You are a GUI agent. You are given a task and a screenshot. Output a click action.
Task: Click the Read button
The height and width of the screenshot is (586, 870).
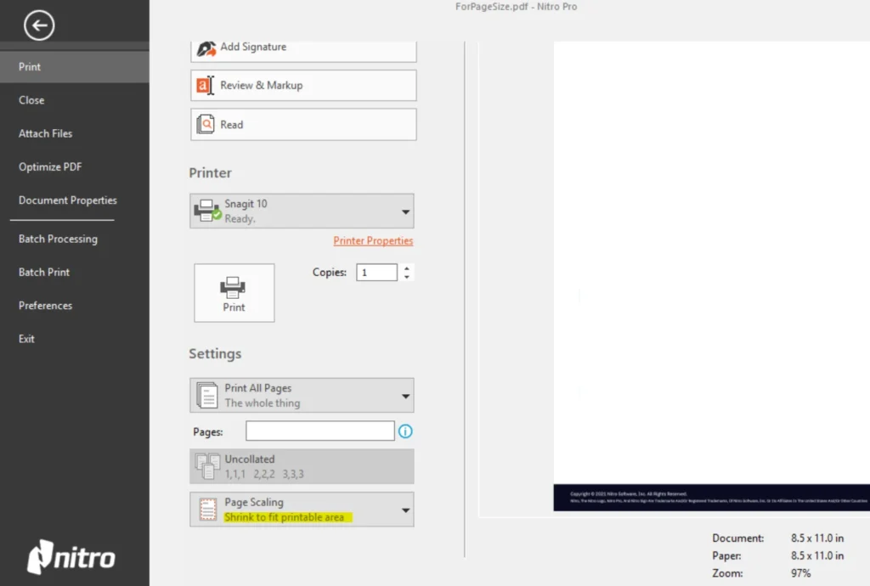click(x=303, y=125)
